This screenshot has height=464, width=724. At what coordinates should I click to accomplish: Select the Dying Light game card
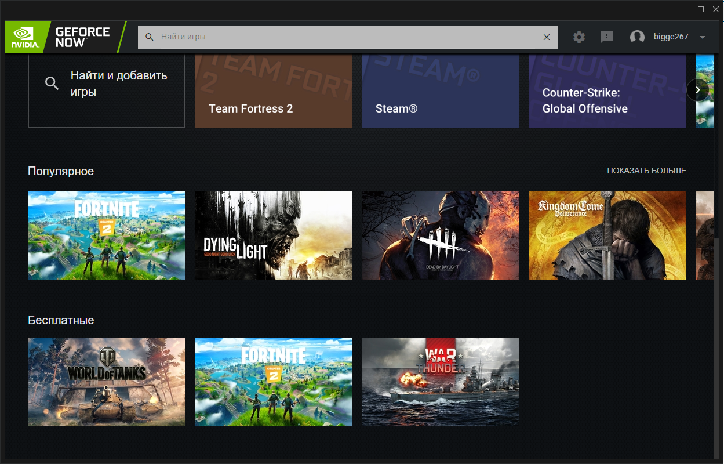click(x=274, y=235)
